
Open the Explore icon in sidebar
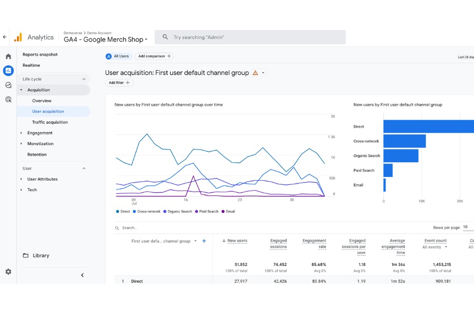8,85
